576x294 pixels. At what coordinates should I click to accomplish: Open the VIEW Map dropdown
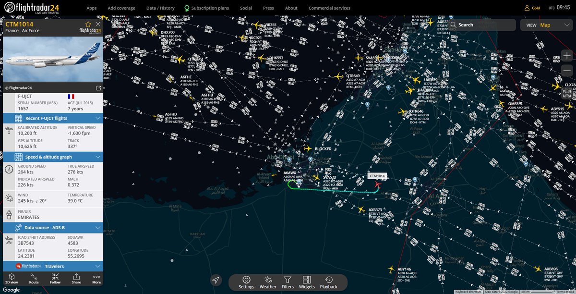point(547,25)
